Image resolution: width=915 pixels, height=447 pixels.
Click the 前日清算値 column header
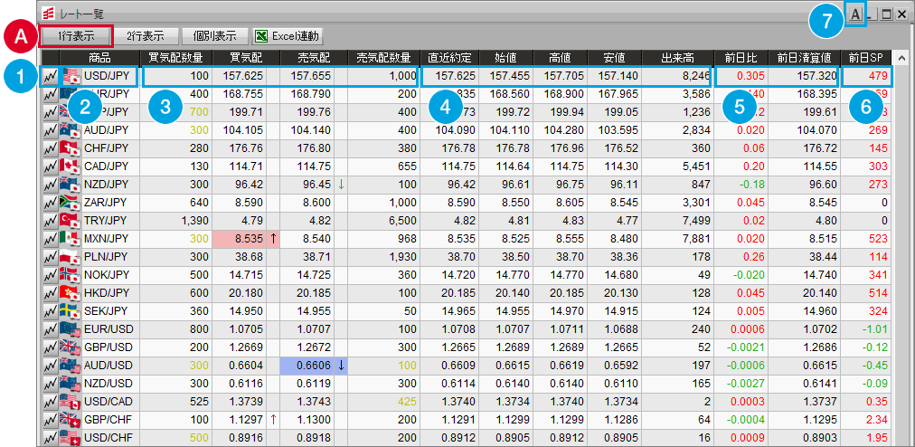tap(804, 58)
